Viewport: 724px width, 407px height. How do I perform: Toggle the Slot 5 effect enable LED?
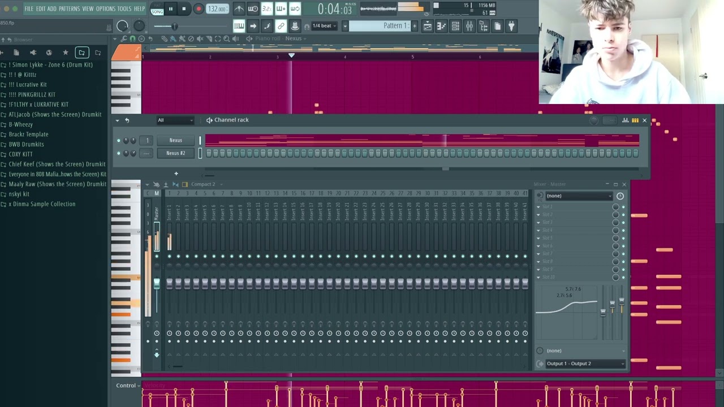(623, 238)
